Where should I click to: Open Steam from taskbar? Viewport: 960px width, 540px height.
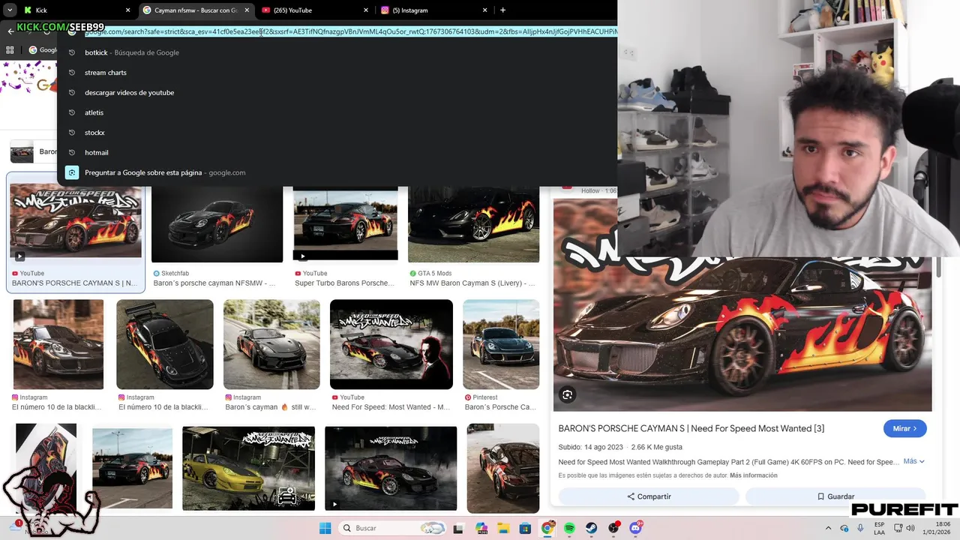click(592, 528)
